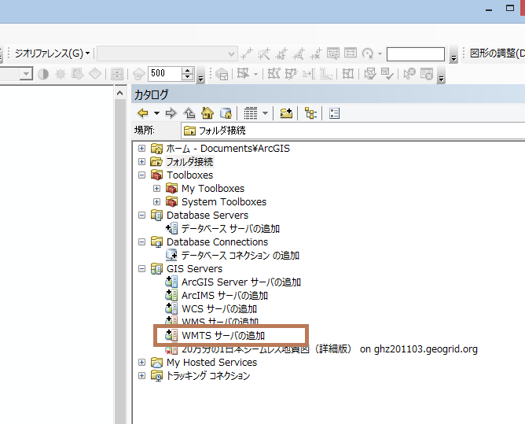This screenshot has height=424, width=525.
Task: Open the topology Error Inspector icon
Action: point(427,74)
